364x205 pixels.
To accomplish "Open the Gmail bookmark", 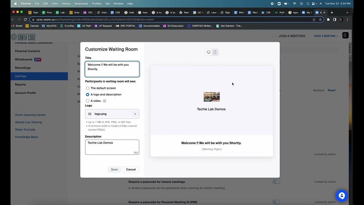I will pos(16,26).
